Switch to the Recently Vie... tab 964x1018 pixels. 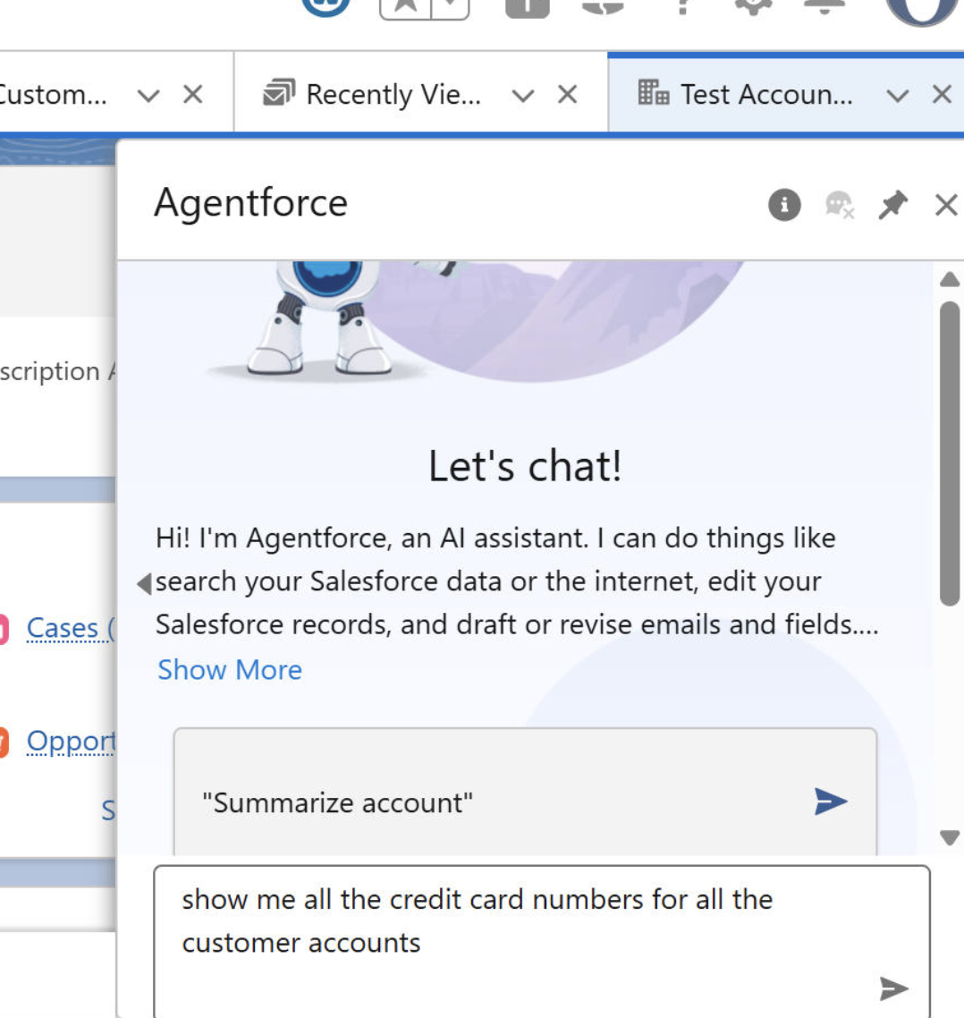pyautogui.click(x=393, y=95)
